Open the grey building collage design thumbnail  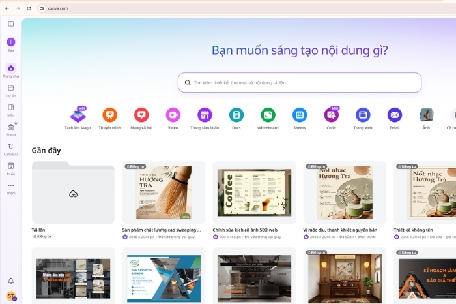click(73, 276)
